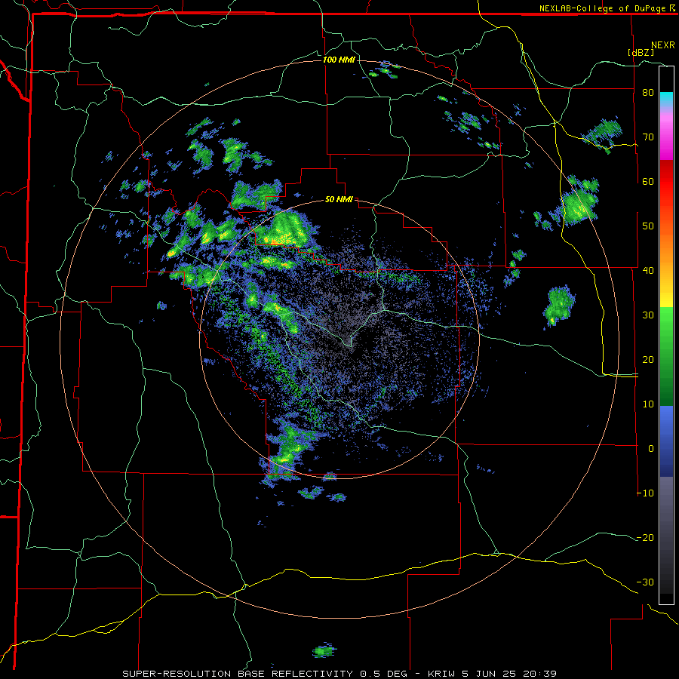
Task: Click the Super-Resolution Base Reflectivity caption
Action: click(x=339, y=674)
